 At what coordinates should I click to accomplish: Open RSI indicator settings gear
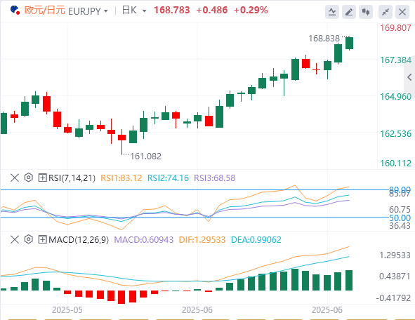tap(28, 178)
